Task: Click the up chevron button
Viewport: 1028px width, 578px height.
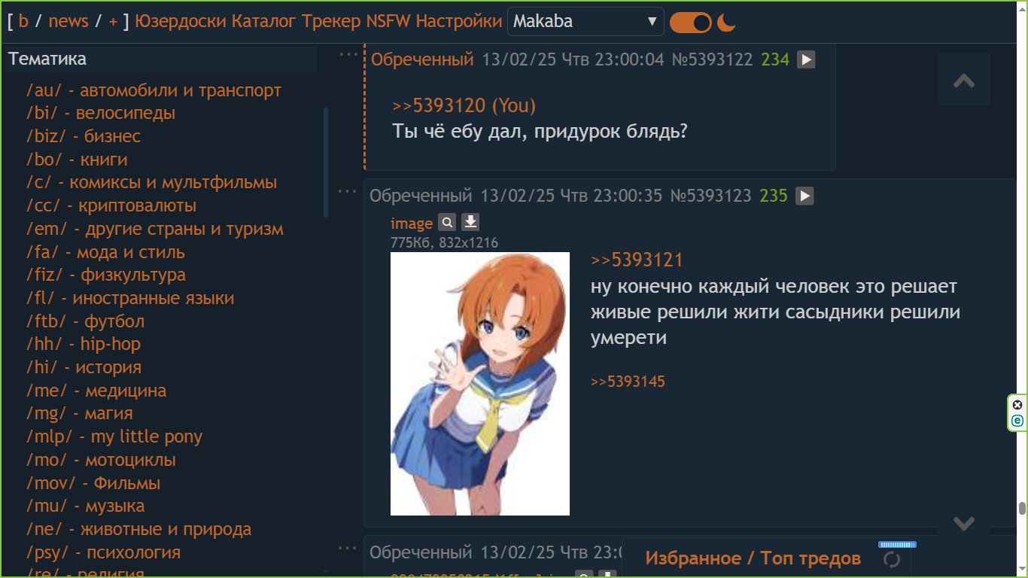Action: pos(964,80)
